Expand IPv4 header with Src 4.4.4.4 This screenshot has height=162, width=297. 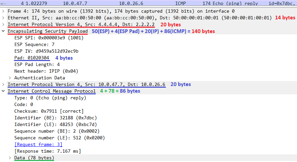[3, 24]
